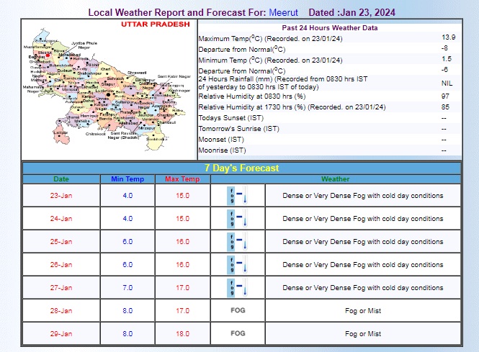This screenshot has width=479, height=352.
Task: Click the 25-Jan min temp 6.0
Action: point(127,241)
